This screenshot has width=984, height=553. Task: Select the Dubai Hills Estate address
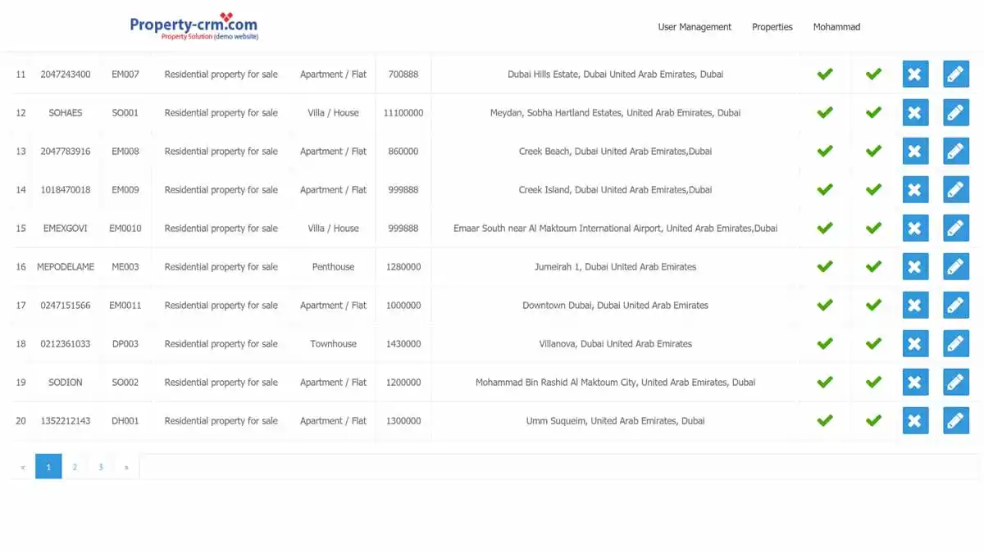(x=615, y=75)
